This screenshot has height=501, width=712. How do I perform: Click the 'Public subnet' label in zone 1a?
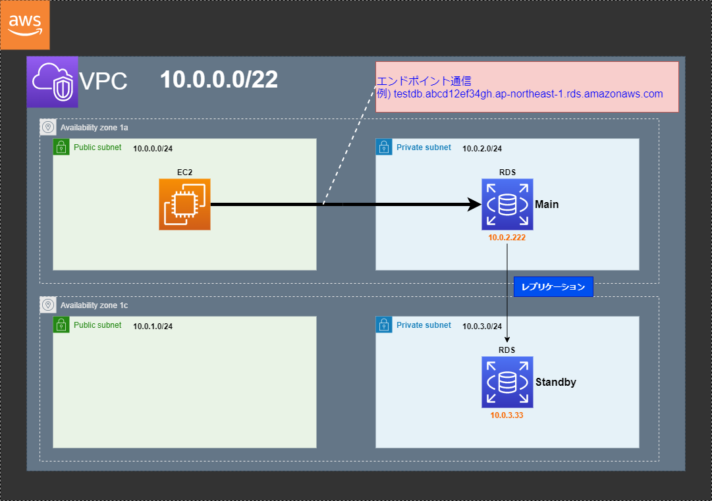pyautogui.click(x=97, y=147)
